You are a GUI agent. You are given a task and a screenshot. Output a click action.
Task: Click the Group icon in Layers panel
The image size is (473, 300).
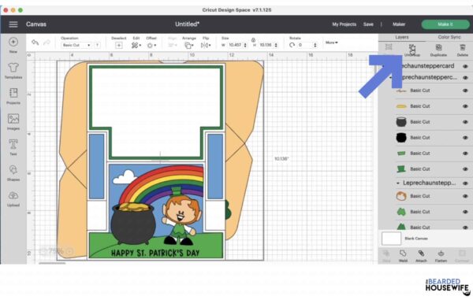point(389,47)
